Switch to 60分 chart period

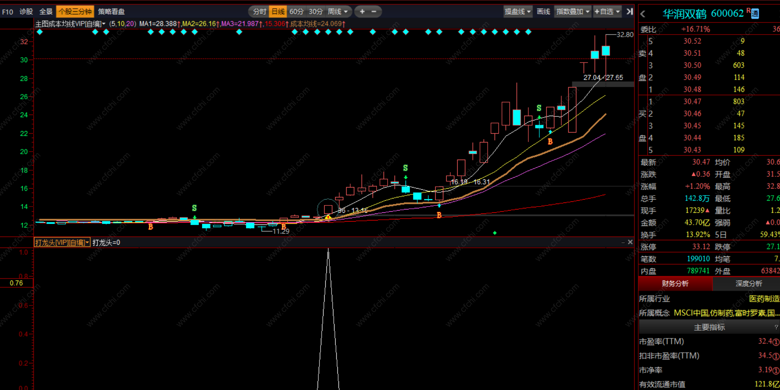296,12
